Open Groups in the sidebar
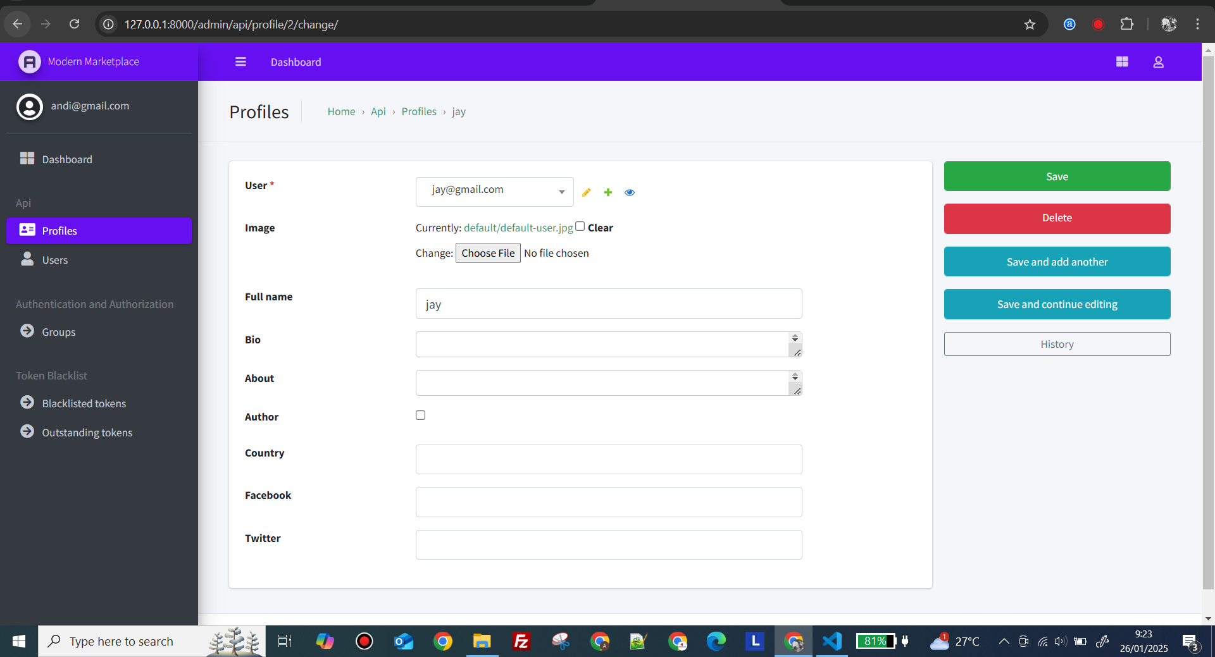 [99, 332]
